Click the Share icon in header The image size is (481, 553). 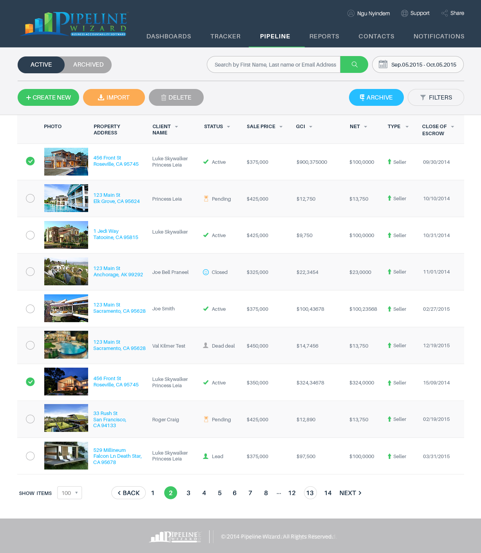pyautogui.click(x=445, y=13)
